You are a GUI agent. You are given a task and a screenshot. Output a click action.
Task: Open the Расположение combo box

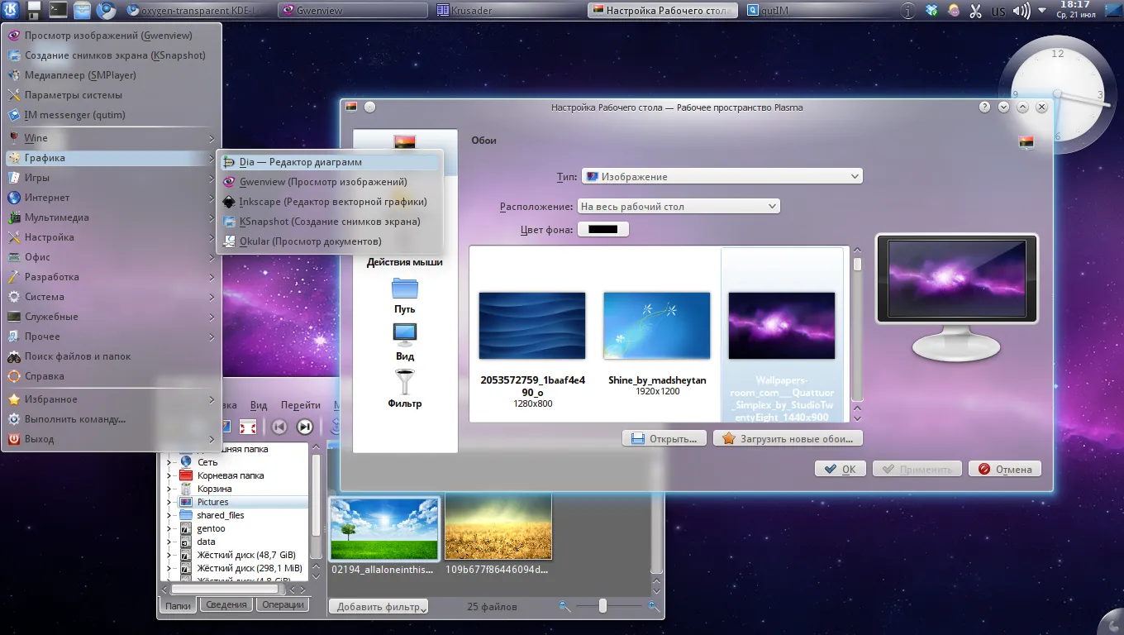(x=678, y=206)
